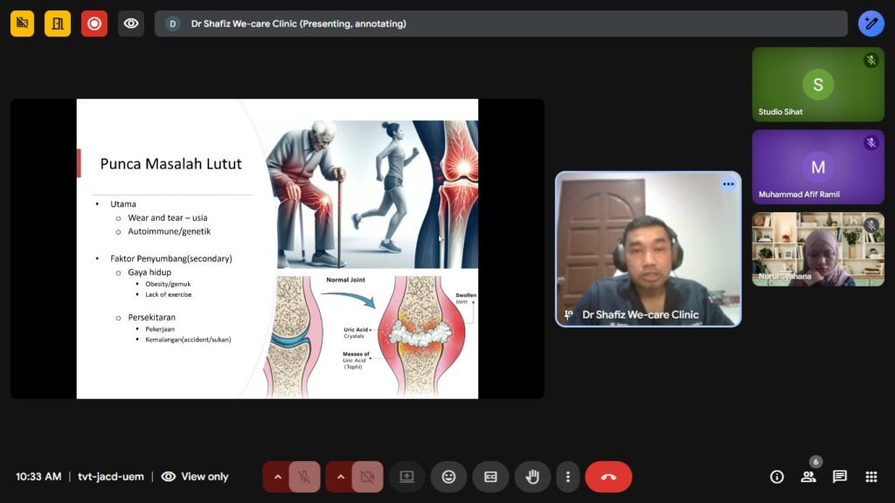This screenshot has width=895, height=503.
Task: Expand video settings arrow beside camera
Action: point(340,477)
